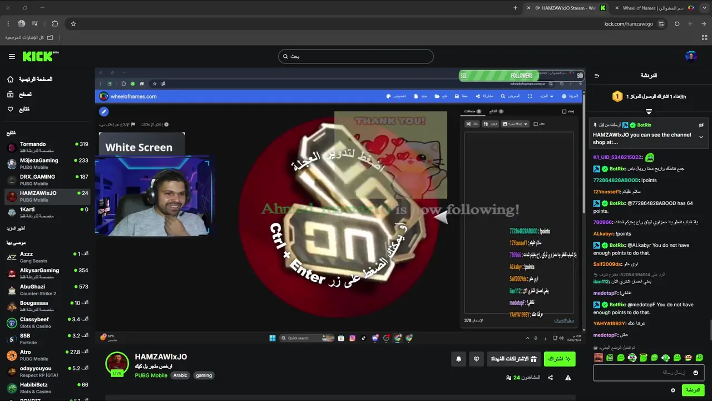Click the green subscribe button under the stream
Screen dimensions: 712x401
[560, 359]
